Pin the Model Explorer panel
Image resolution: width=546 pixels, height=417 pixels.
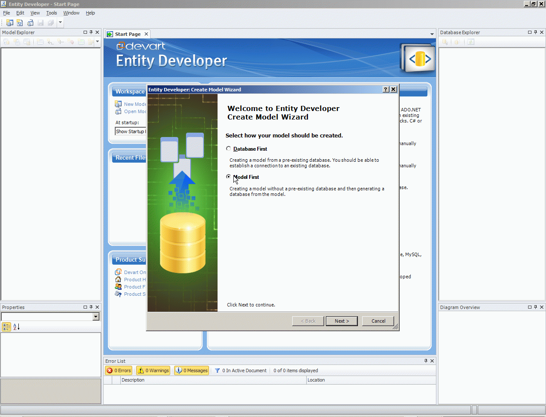coord(91,32)
